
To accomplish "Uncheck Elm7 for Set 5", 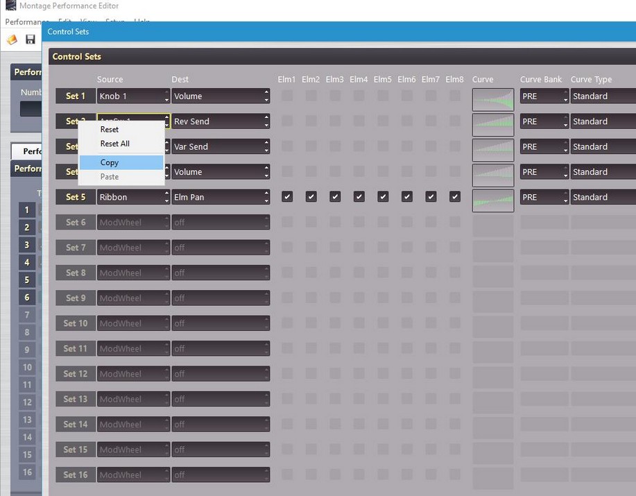I will 431,197.
